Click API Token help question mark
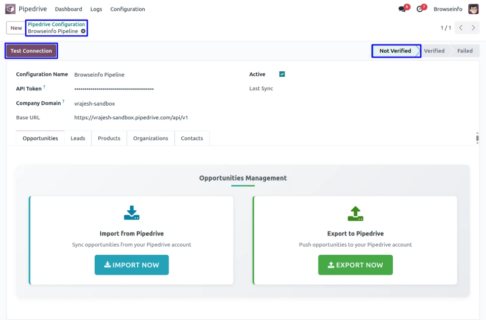 tap(45, 87)
